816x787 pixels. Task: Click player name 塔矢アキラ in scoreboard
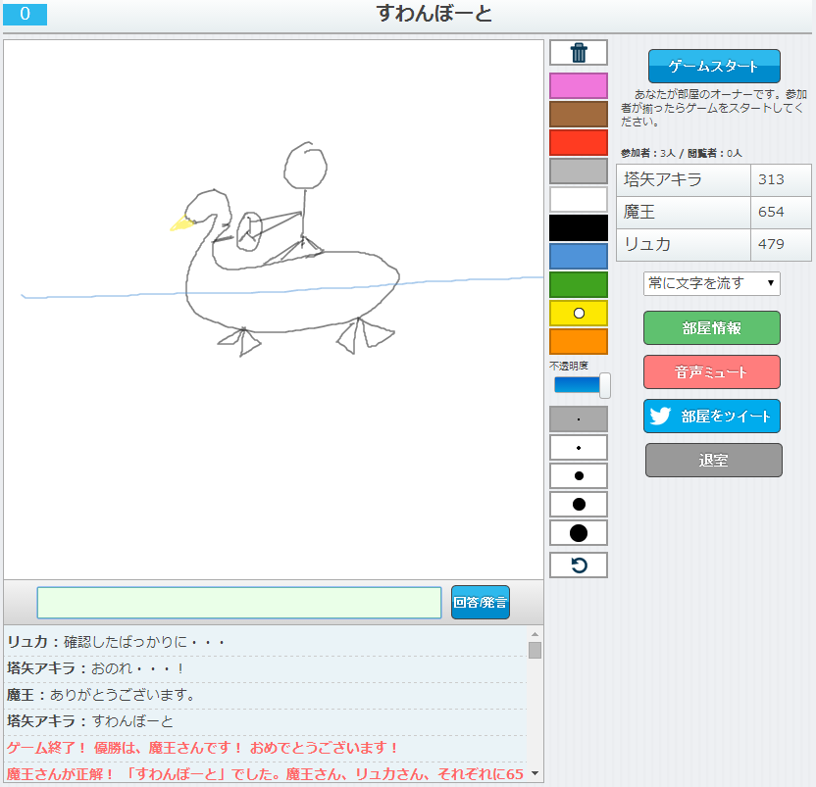coord(662,179)
